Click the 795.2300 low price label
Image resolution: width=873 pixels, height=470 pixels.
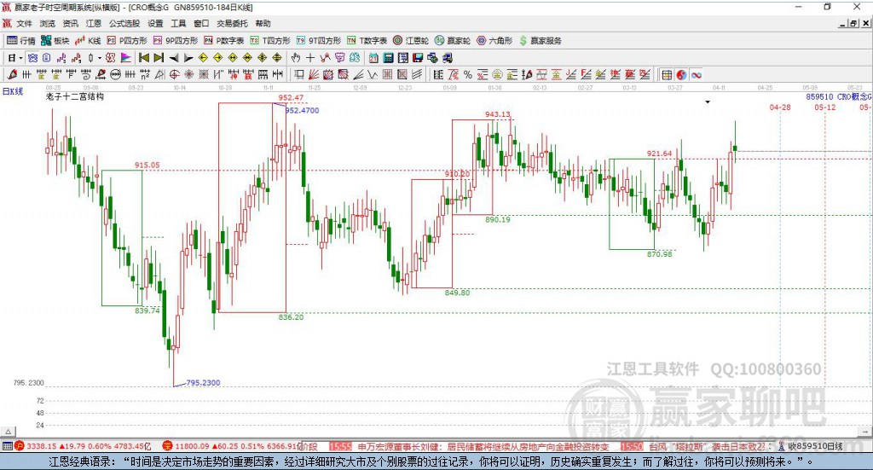[203, 383]
